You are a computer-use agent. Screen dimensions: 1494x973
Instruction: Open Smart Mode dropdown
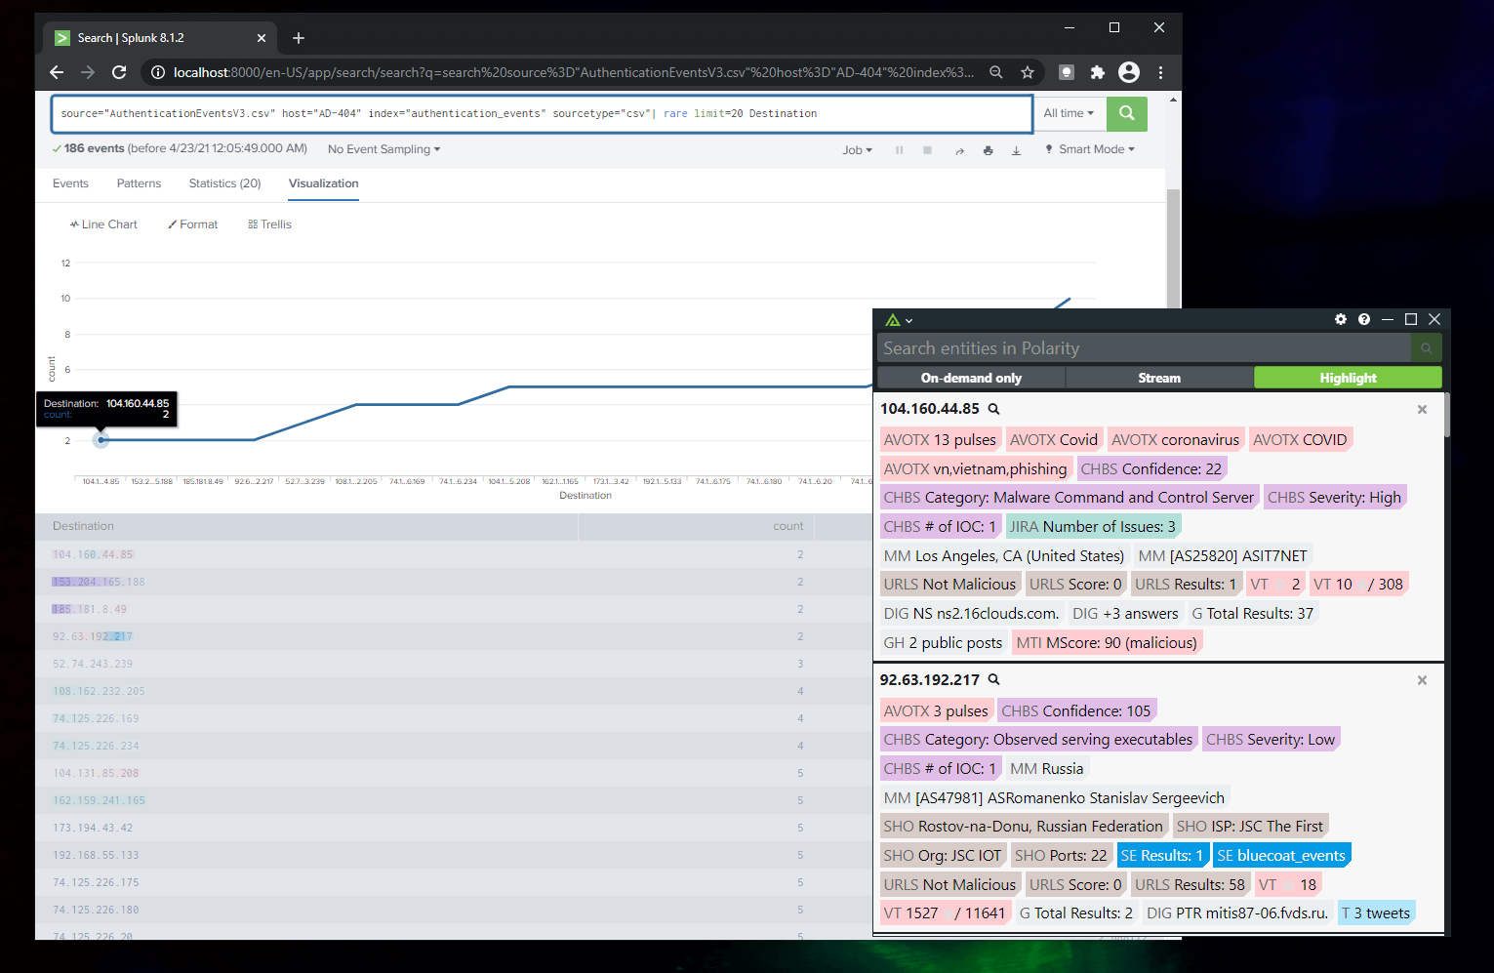[1090, 149]
